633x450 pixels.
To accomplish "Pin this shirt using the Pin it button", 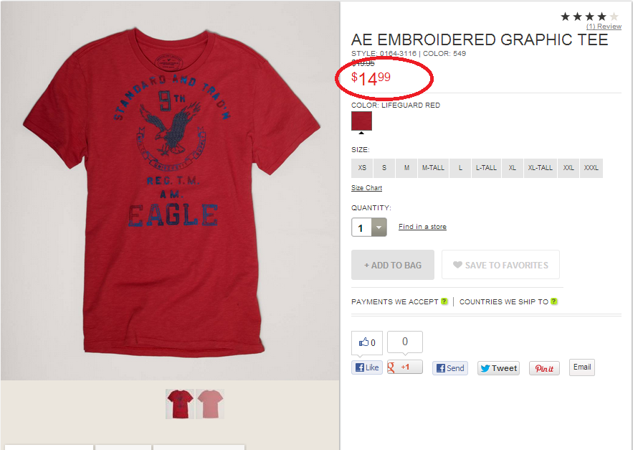I will pos(544,368).
